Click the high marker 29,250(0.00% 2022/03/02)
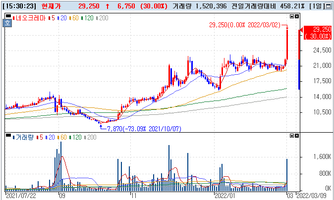The width and height of the screenshot is (334, 200). (x=245, y=25)
